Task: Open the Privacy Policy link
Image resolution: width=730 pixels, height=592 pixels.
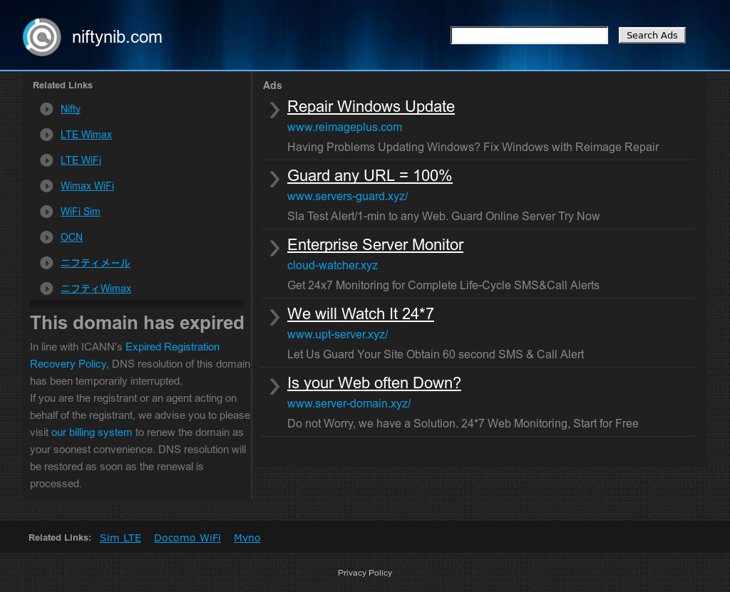Action: pos(365,573)
